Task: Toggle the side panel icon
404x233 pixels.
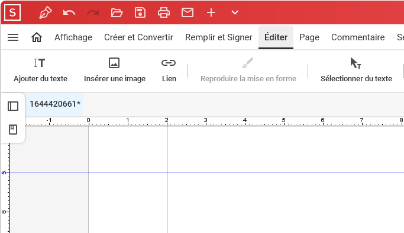Action: point(13,106)
